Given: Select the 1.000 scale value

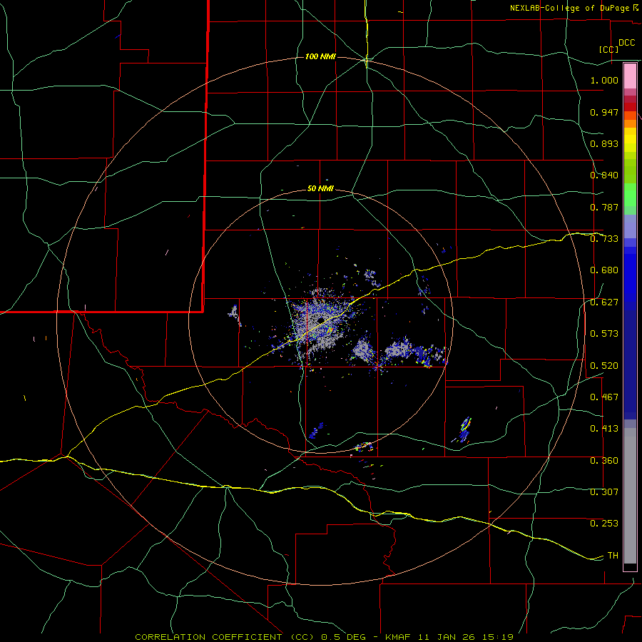Looking at the screenshot, I should (x=604, y=80).
